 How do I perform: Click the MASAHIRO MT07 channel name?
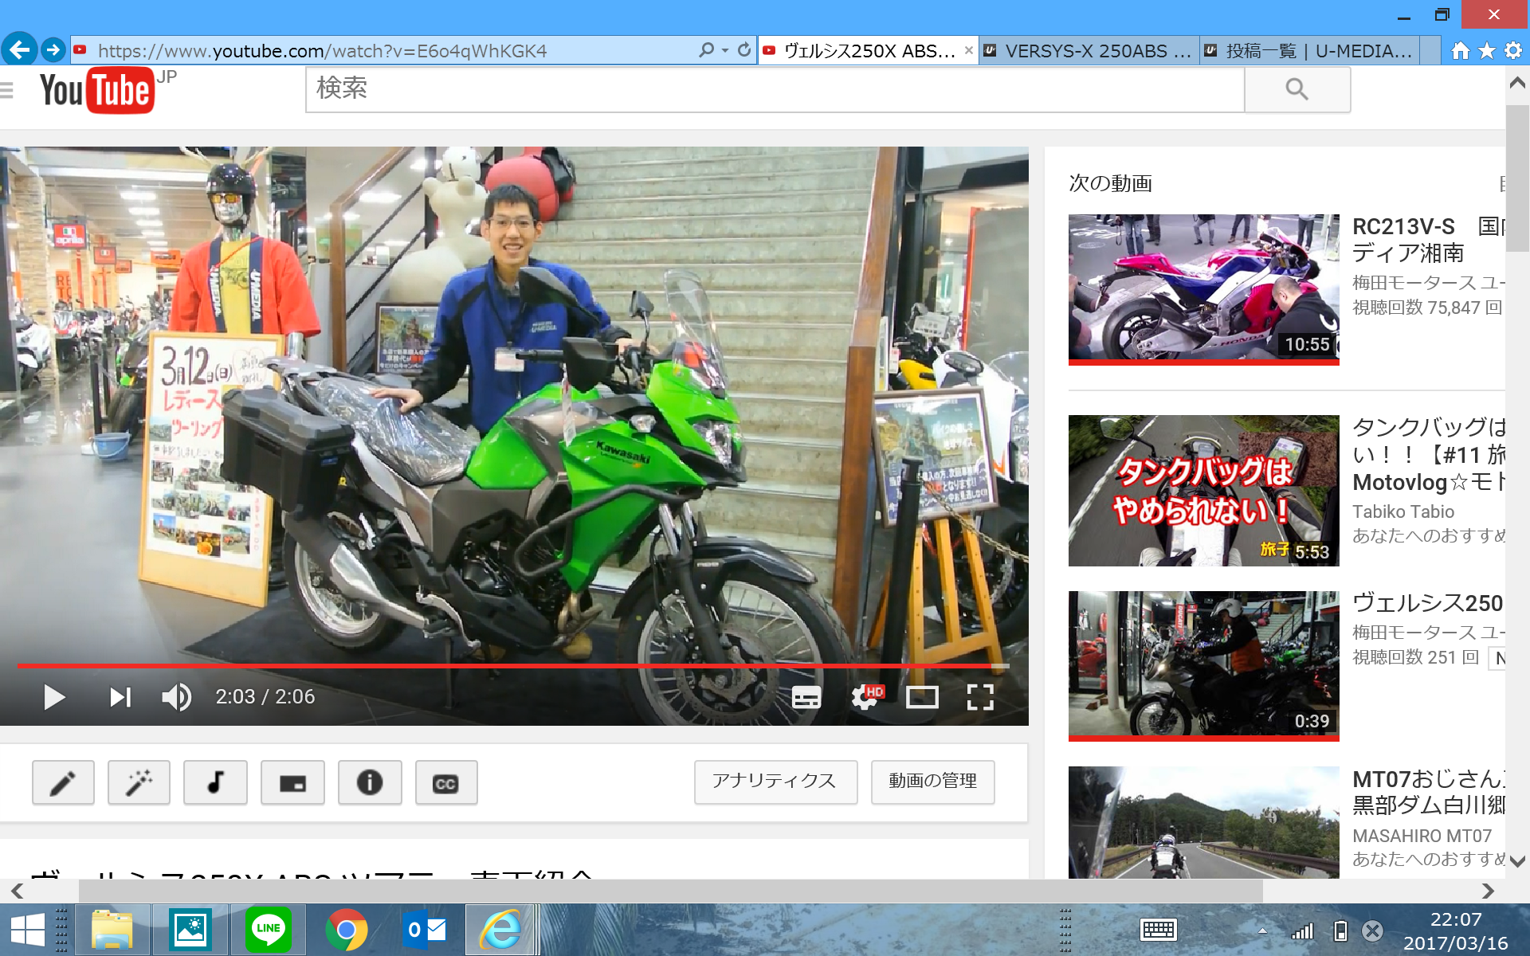1422,836
